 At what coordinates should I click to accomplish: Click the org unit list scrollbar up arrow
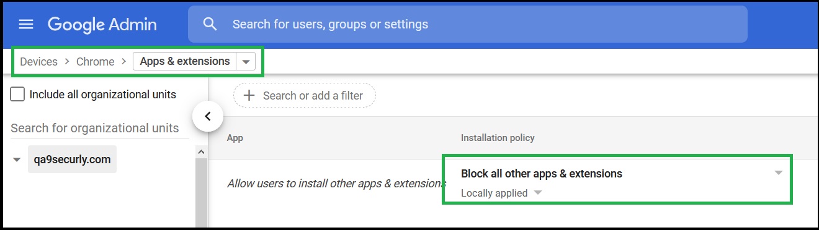point(201,151)
